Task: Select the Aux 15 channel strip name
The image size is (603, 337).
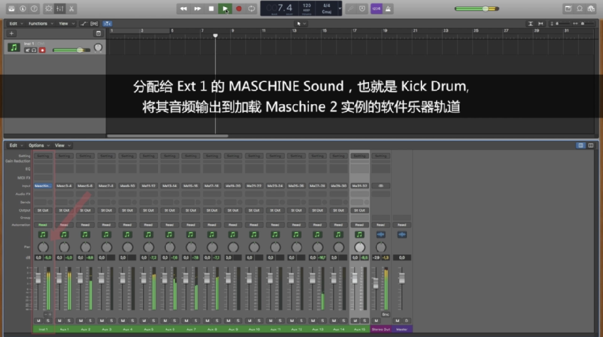Action: coord(359,329)
